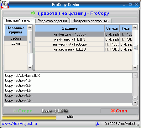
Task: Close the ProCopy Center window
Action: click(137, 4)
